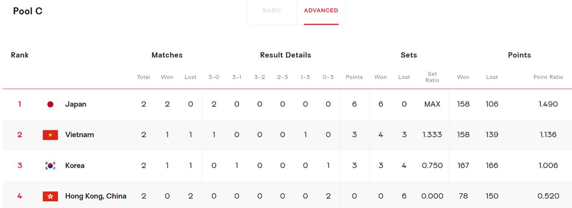Click the Hong Kong, China flag icon
This screenshot has height=208, width=572.
pos(50,196)
